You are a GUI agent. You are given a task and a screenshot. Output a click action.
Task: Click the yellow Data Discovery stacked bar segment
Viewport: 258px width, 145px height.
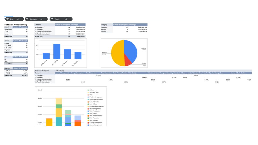[x=49, y=123]
